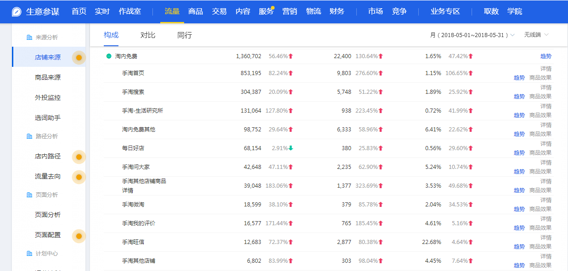Screen dimensions: 568x271
Task: Click the orange dot beside 流量去向
Action: point(79,177)
